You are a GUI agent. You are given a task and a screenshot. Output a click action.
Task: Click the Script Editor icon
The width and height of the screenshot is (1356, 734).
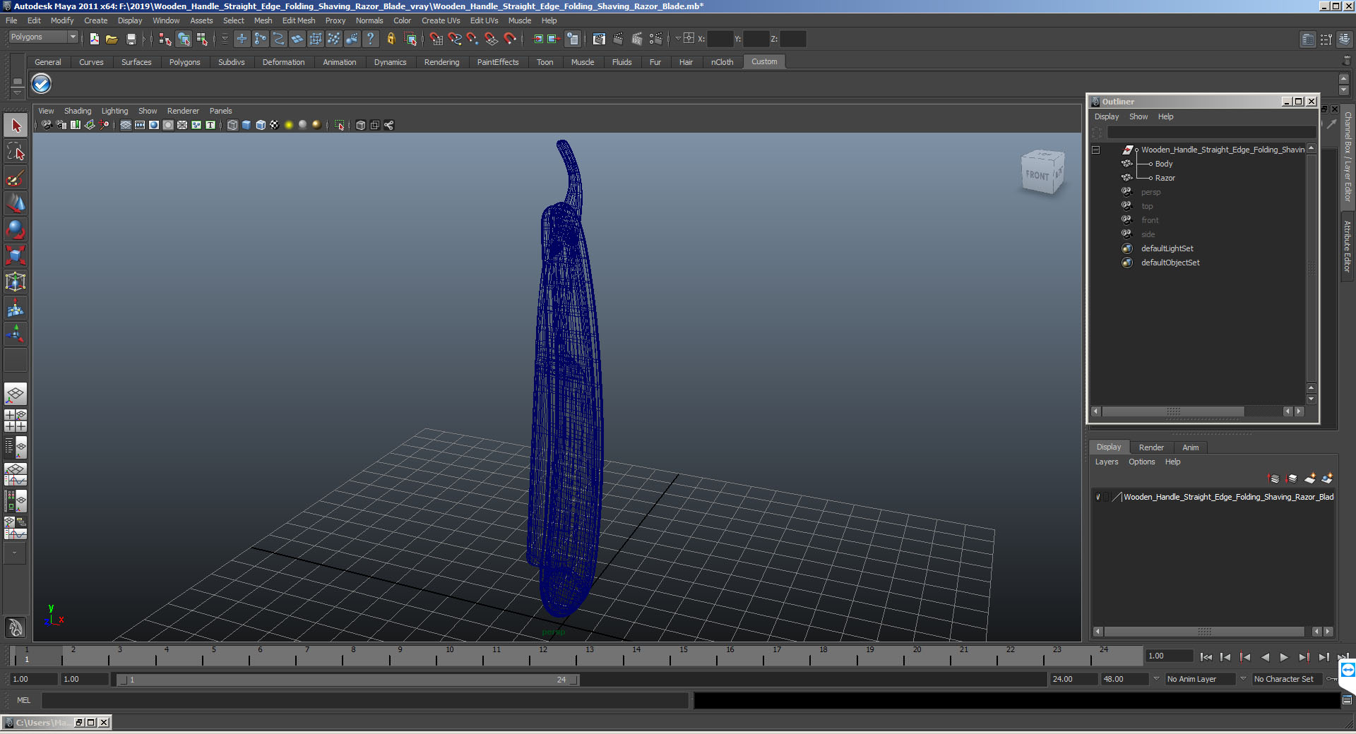1347,700
